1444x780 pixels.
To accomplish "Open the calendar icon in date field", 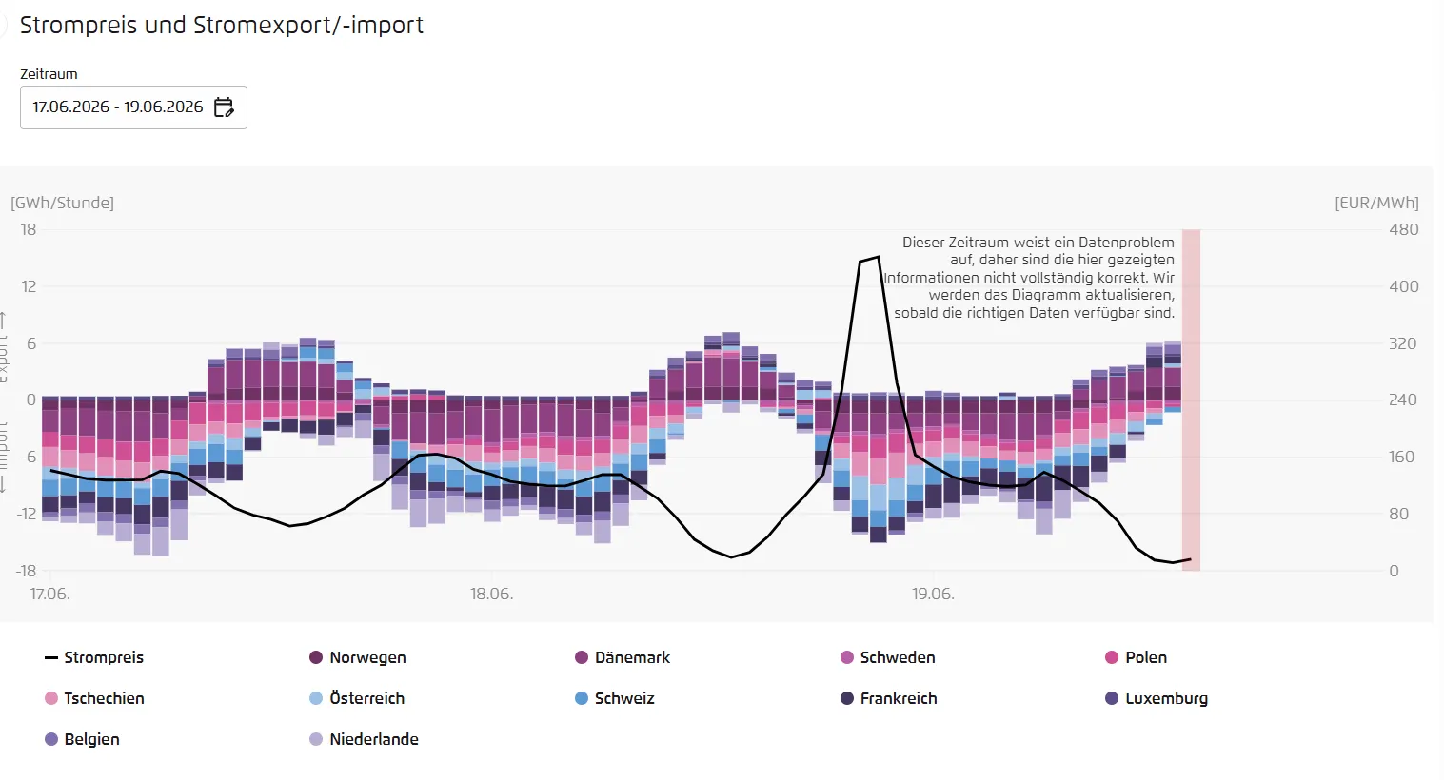I will click(224, 107).
